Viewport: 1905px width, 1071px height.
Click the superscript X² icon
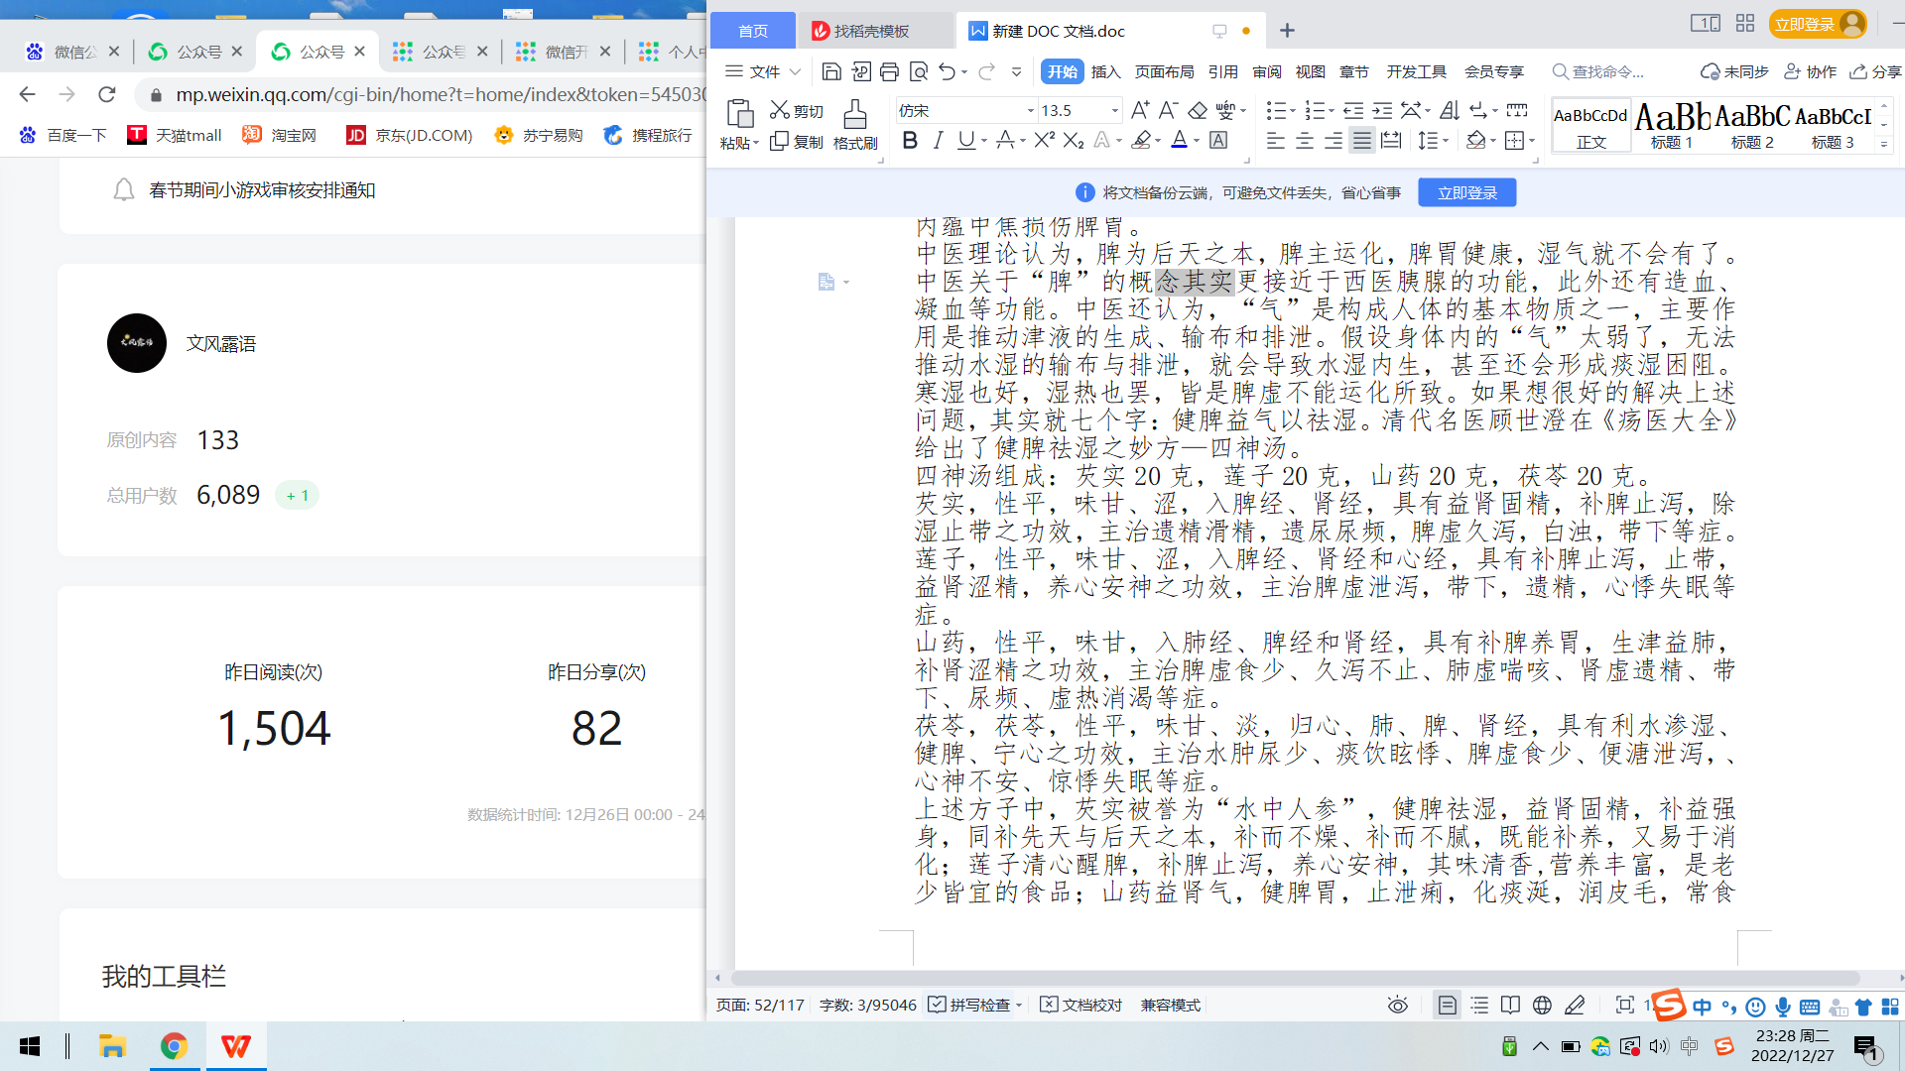(x=1044, y=141)
